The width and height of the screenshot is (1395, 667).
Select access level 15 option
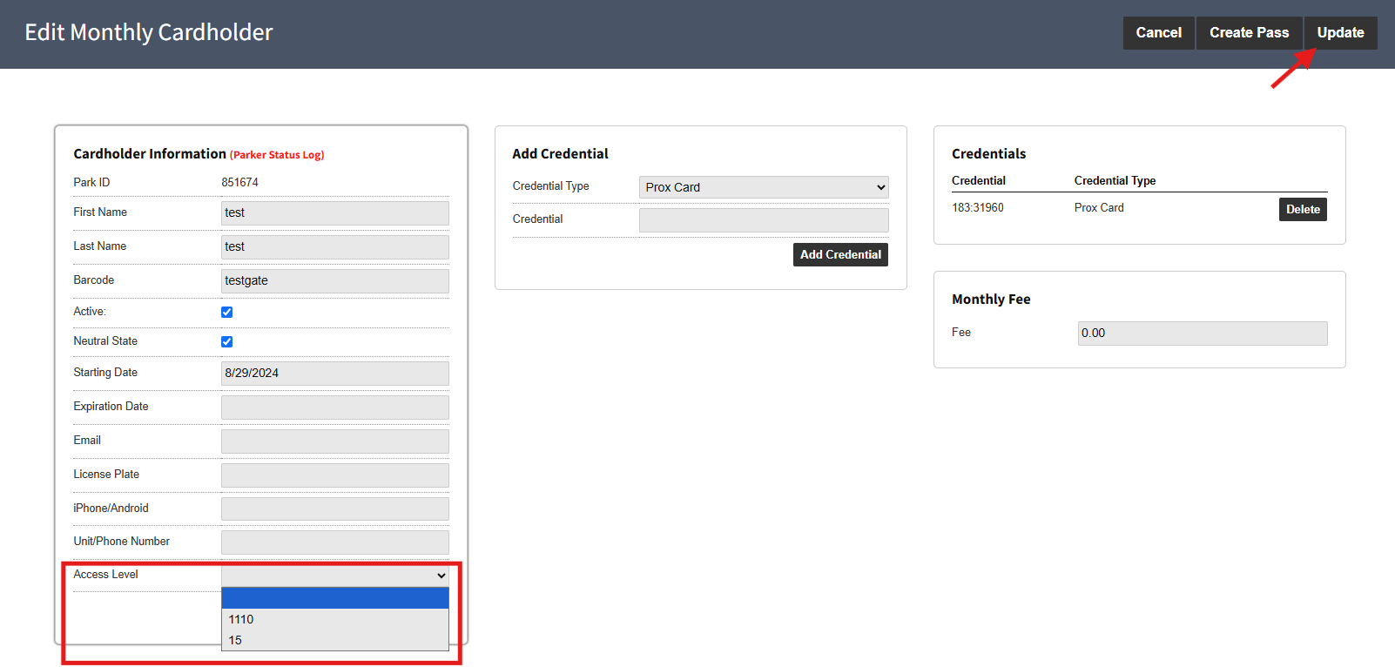tap(335, 640)
